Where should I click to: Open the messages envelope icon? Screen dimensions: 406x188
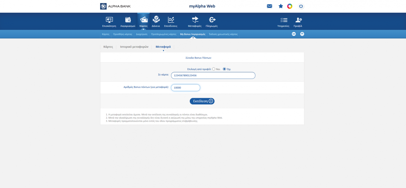[x=269, y=6]
